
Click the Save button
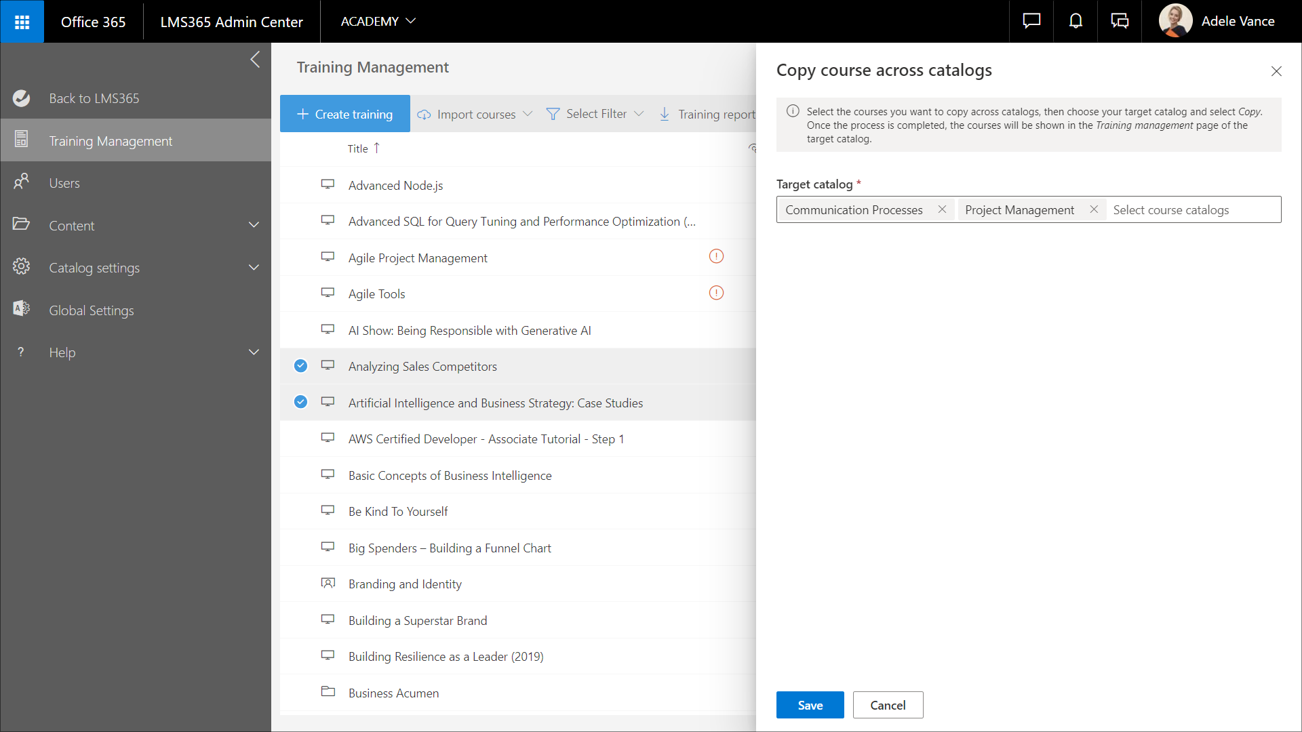pyautogui.click(x=810, y=705)
